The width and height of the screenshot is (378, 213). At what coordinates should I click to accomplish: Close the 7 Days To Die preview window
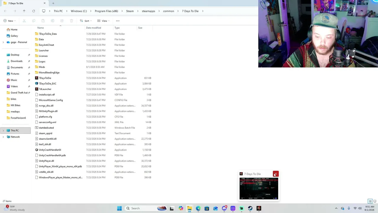click(276, 174)
